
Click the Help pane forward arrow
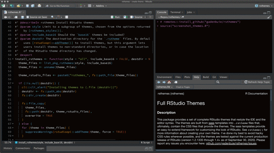point(164,82)
